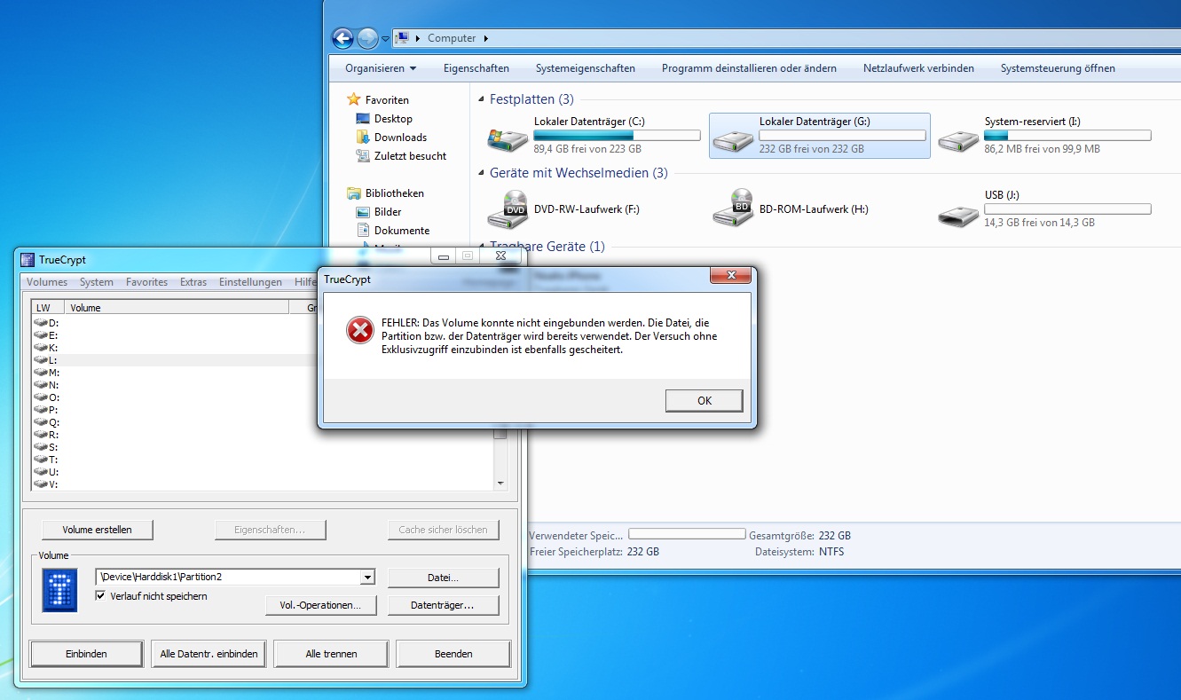Screen dimensions: 1181x700
Task: Select drive letter Q: in TrueCrypt list
Action: (46, 422)
